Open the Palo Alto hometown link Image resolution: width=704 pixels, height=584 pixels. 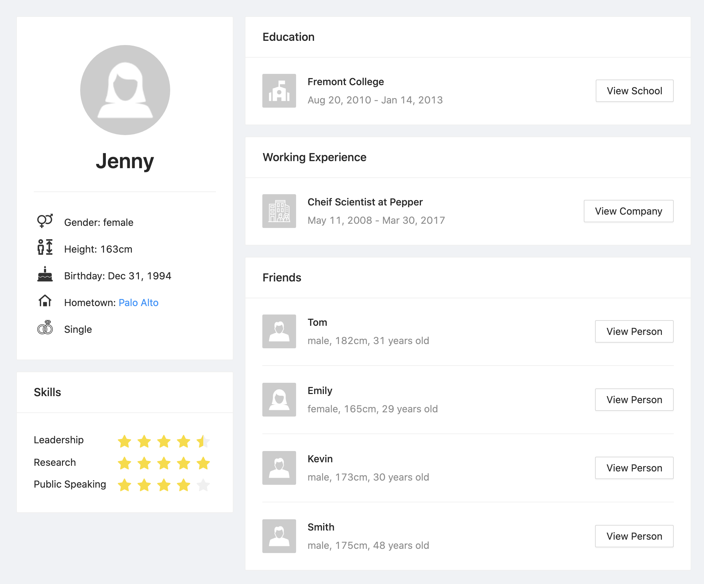point(139,303)
